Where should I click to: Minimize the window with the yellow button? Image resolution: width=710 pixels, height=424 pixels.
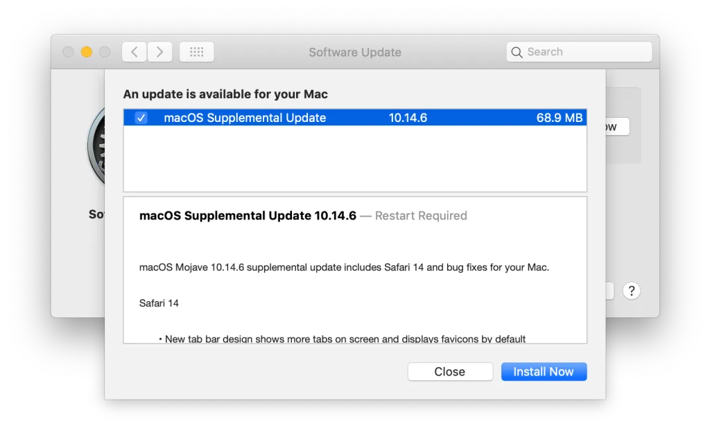[x=87, y=52]
